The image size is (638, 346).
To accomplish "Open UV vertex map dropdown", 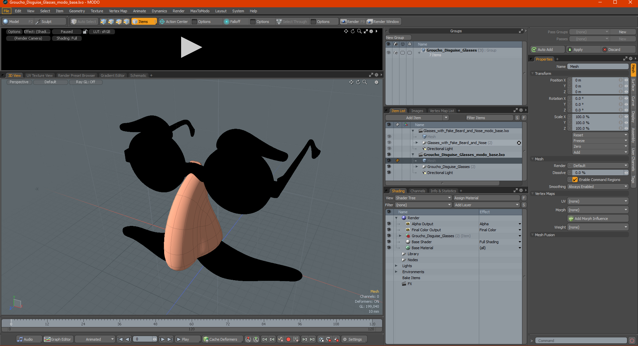I will coord(598,201).
